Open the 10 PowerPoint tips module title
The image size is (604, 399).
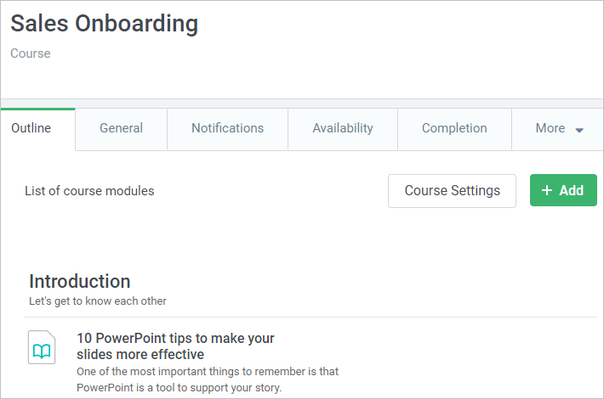click(x=175, y=346)
